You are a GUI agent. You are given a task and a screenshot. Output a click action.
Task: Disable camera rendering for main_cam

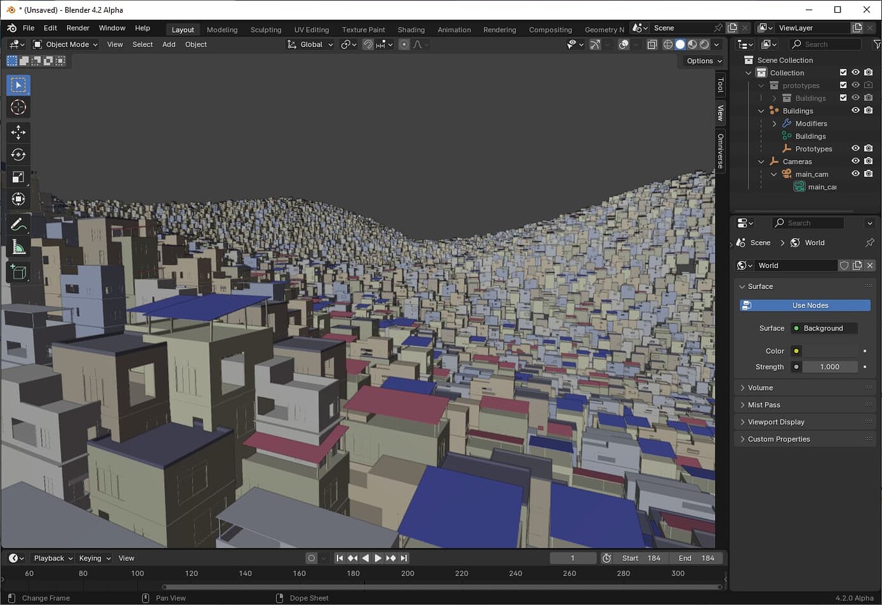[868, 174]
